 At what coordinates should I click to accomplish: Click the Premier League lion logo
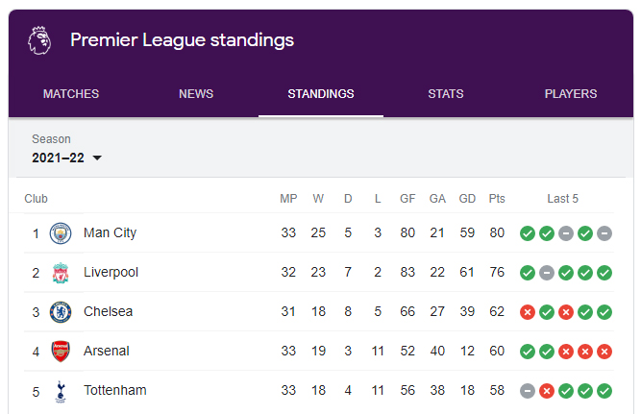[39, 40]
